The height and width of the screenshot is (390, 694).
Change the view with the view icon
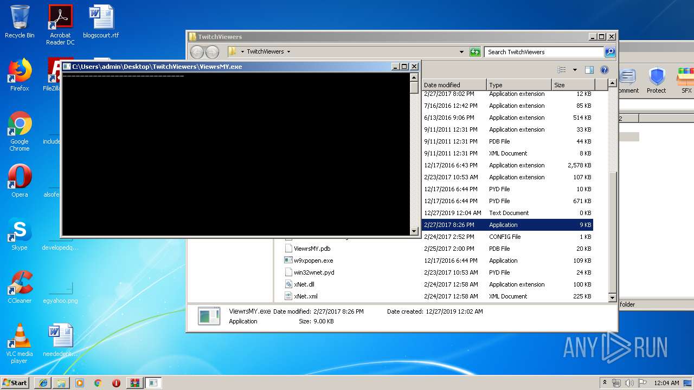coord(562,70)
